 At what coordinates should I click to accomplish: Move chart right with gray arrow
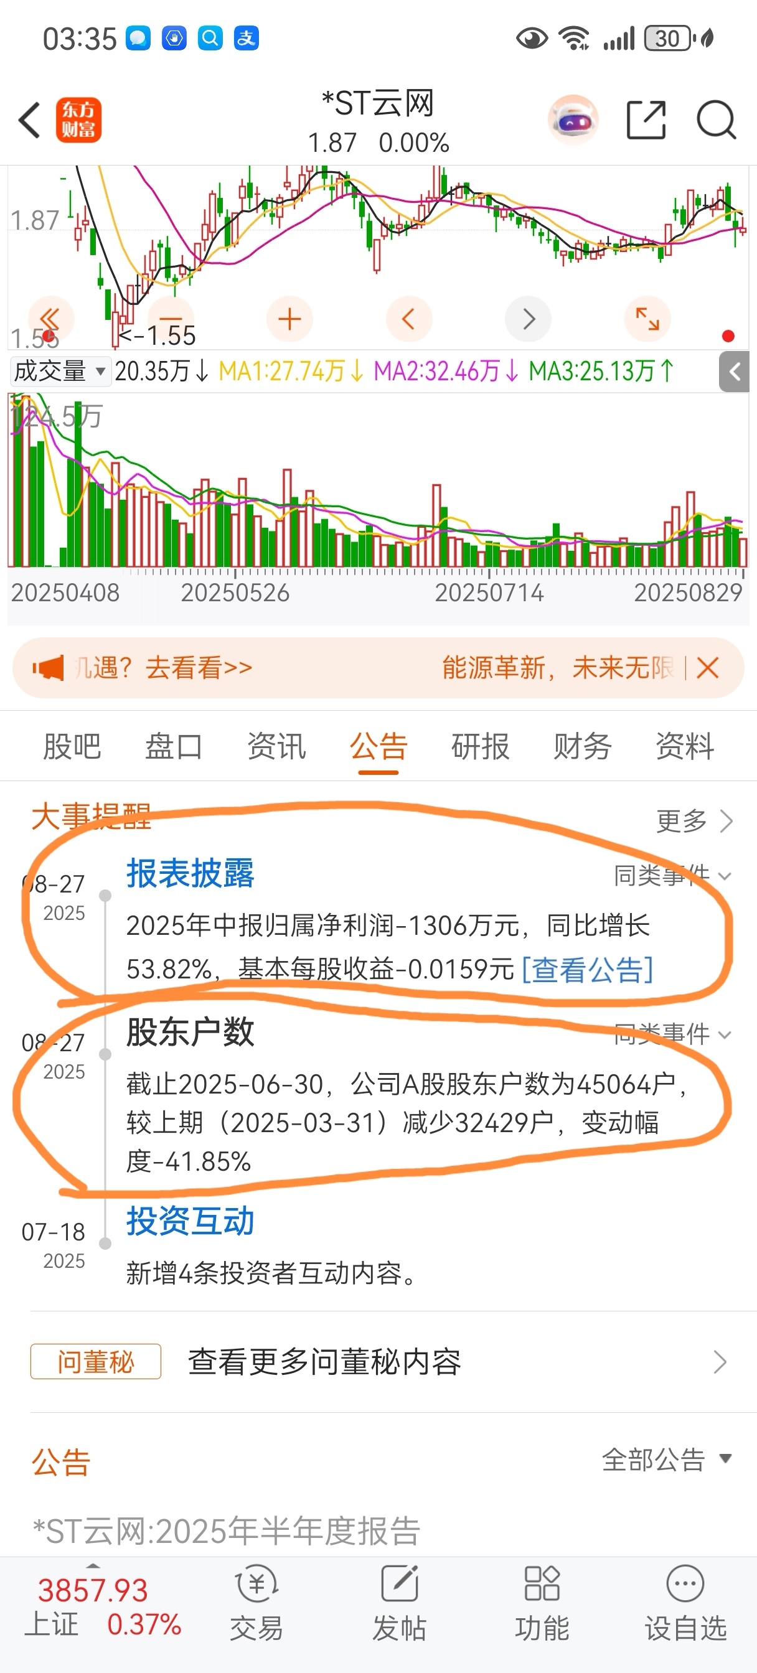529,319
